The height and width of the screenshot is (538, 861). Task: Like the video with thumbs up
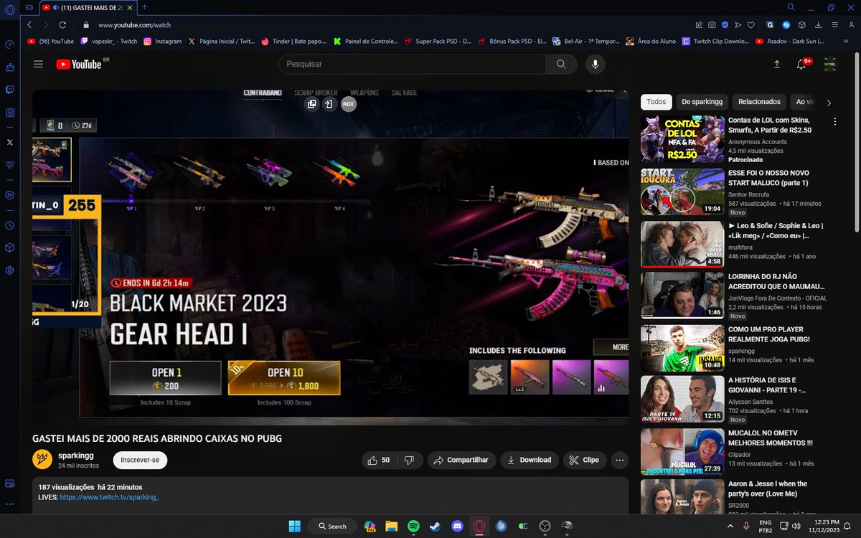[x=380, y=460]
